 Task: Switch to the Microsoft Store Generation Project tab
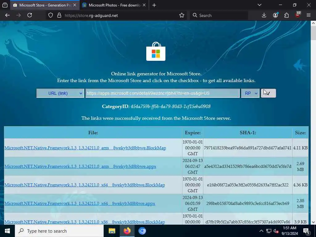click(x=45, y=5)
